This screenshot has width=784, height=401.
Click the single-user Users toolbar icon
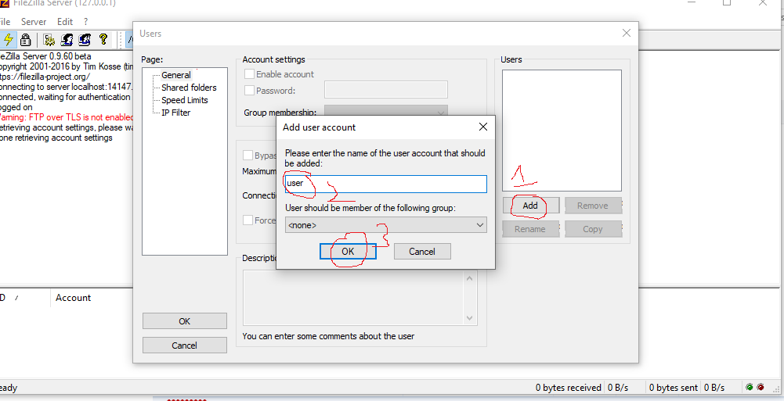(67, 40)
